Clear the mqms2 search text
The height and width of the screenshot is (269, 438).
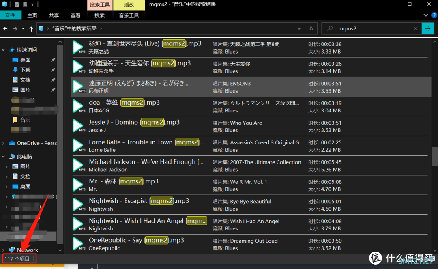(415, 28)
